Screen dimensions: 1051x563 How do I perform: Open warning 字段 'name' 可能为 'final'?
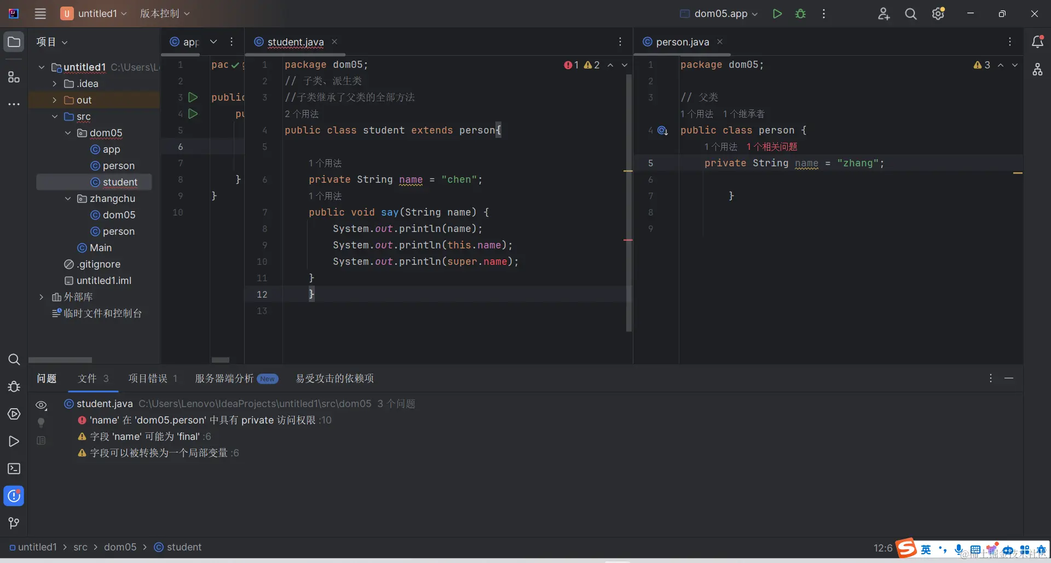coord(145,437)
